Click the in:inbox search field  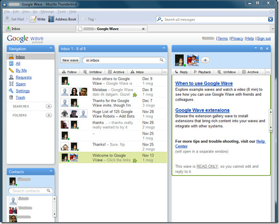click(122, 60)
